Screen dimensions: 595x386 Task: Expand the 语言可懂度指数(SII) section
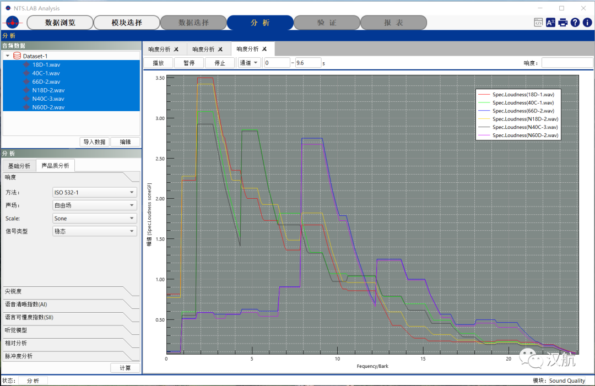(71, 317)
